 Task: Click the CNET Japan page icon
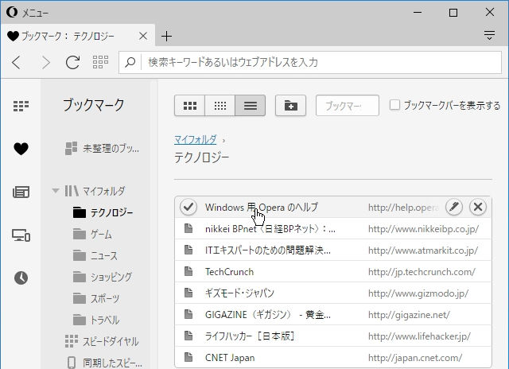[x=188, y=357]
